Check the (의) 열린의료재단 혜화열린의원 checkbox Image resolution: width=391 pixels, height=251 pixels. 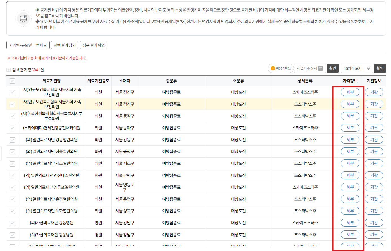coord(12,211)
